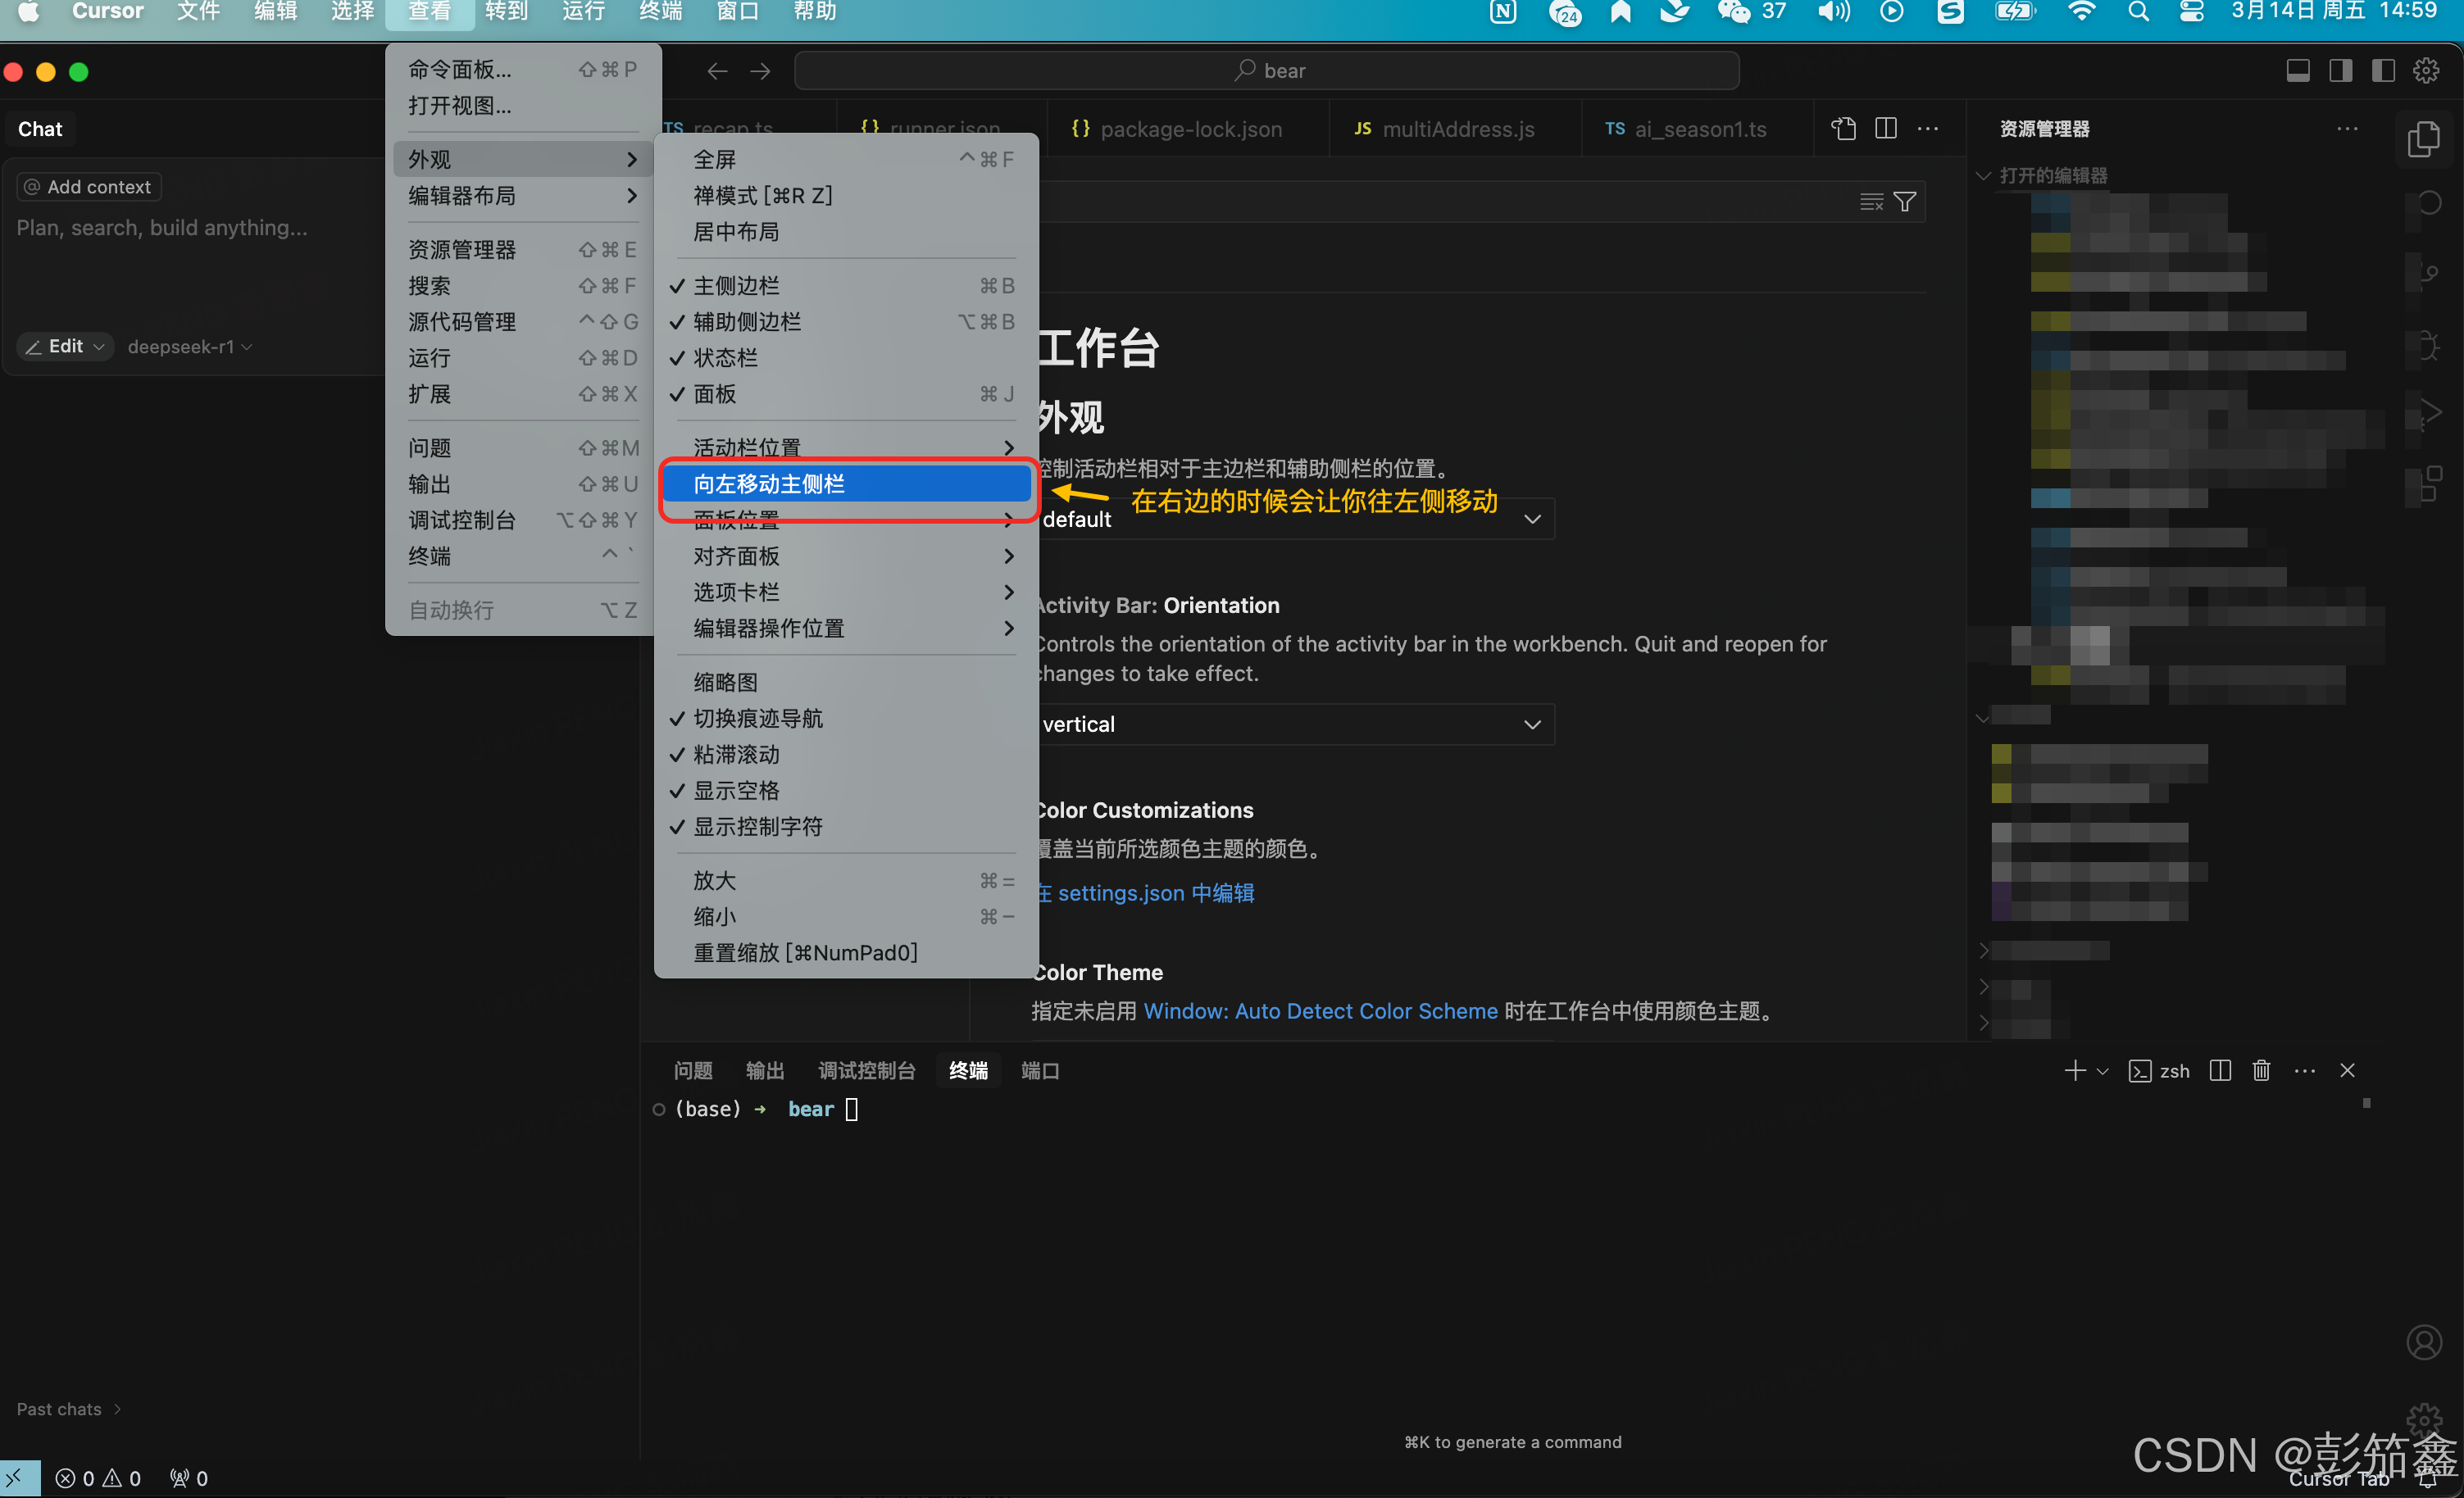The width and height of the screenshot is (2464, 1498).
Task: Toggle the 辅助侧边栏 checked menu item
Action: coord(747,322)
